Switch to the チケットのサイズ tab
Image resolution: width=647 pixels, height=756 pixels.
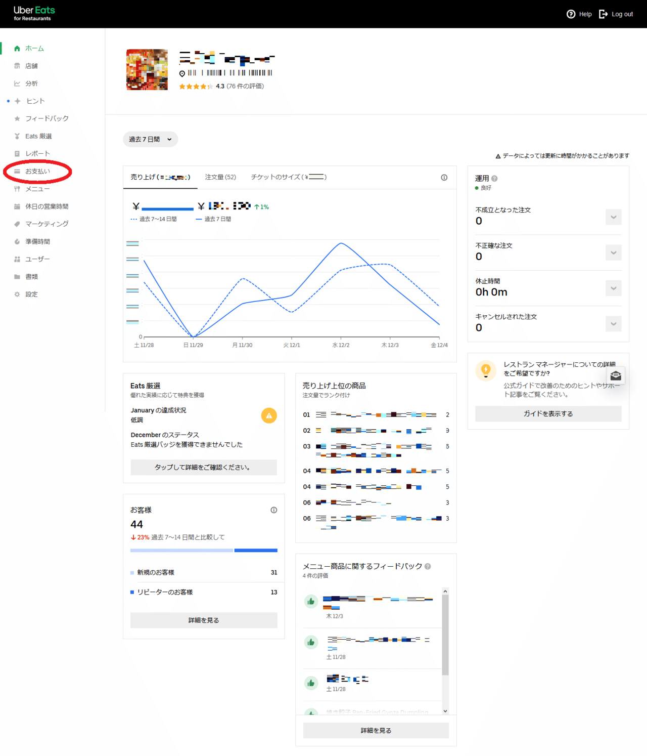(289, 177)
